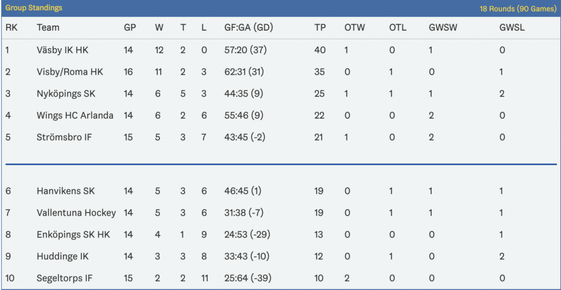Select the Vallentuna Hockey team name
561x290 pixels.
point(76,213)
